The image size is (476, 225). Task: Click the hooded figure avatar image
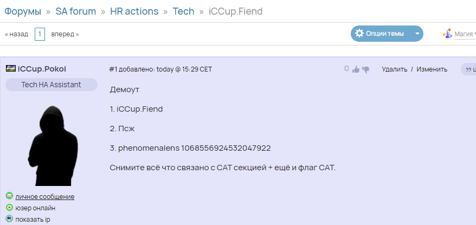53,146
